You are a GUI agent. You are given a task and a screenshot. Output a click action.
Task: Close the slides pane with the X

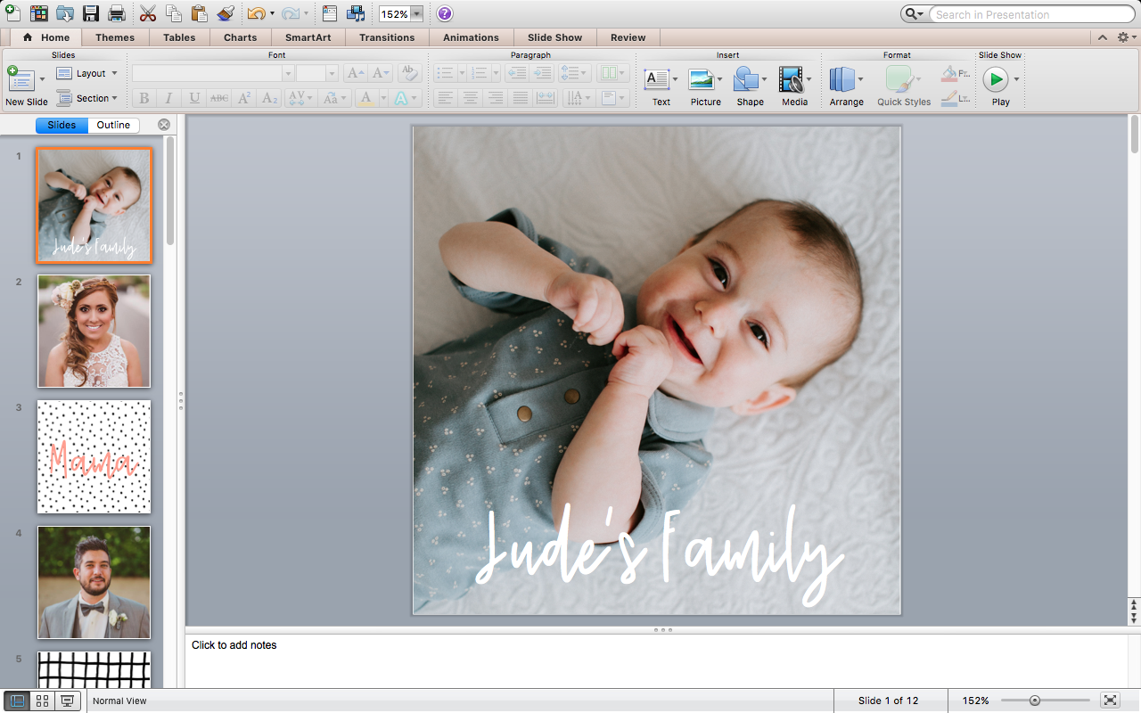pos(164,125)
